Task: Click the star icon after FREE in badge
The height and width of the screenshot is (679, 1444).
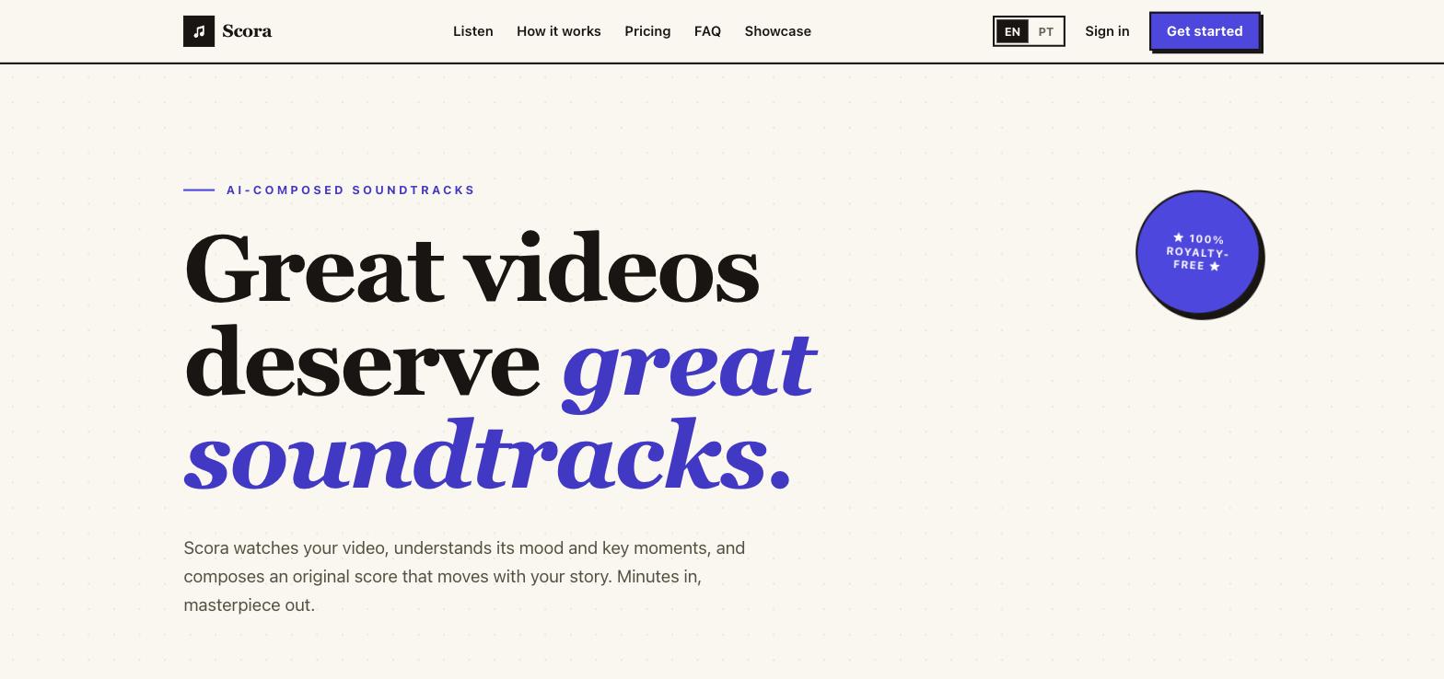Action: click(x=1215, y=266)
